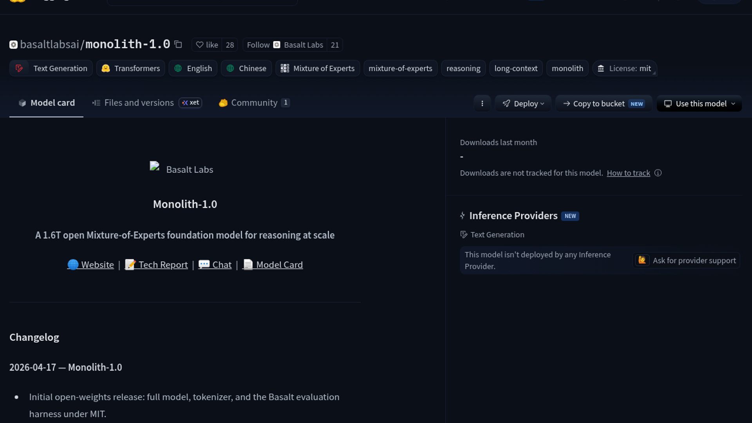Open the How to track link
This screenshot has width=752, height=423.
628,173
